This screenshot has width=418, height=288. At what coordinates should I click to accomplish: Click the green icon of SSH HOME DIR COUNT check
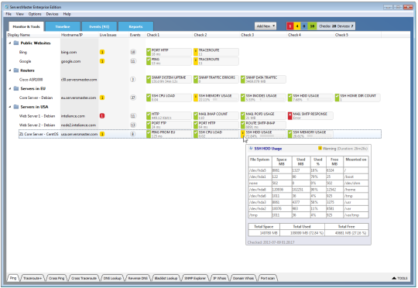pos(337,98)
